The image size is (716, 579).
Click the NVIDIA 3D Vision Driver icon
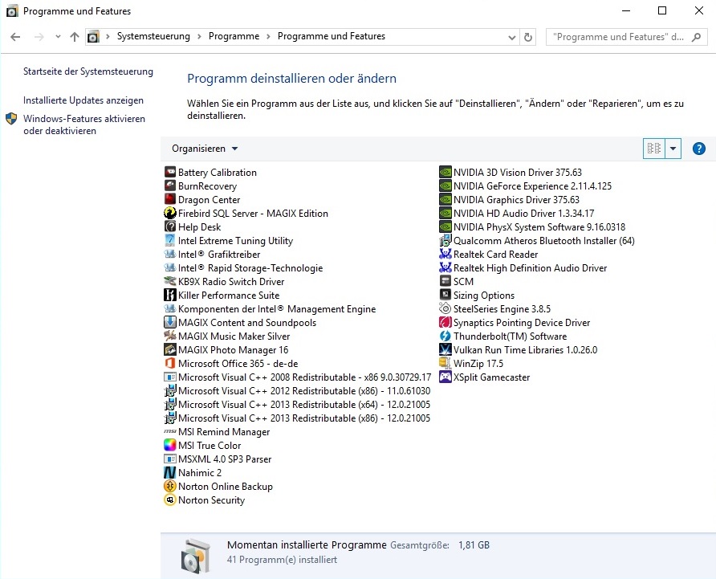pyautogui.click(x=445, y=173)
